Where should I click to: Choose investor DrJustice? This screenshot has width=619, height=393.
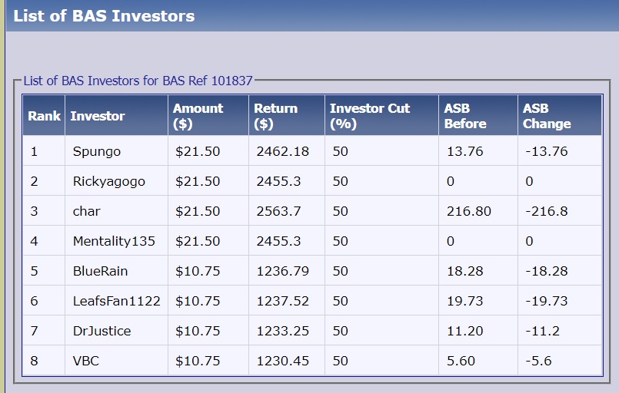pos(102,331)
